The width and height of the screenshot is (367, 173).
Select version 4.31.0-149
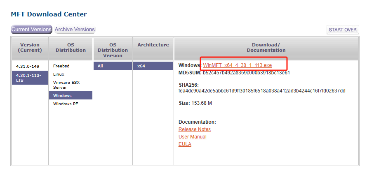pyautogui.click(x=28, y=67)
